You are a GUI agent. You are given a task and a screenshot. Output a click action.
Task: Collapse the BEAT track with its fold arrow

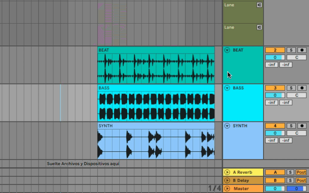pos(227,50)
